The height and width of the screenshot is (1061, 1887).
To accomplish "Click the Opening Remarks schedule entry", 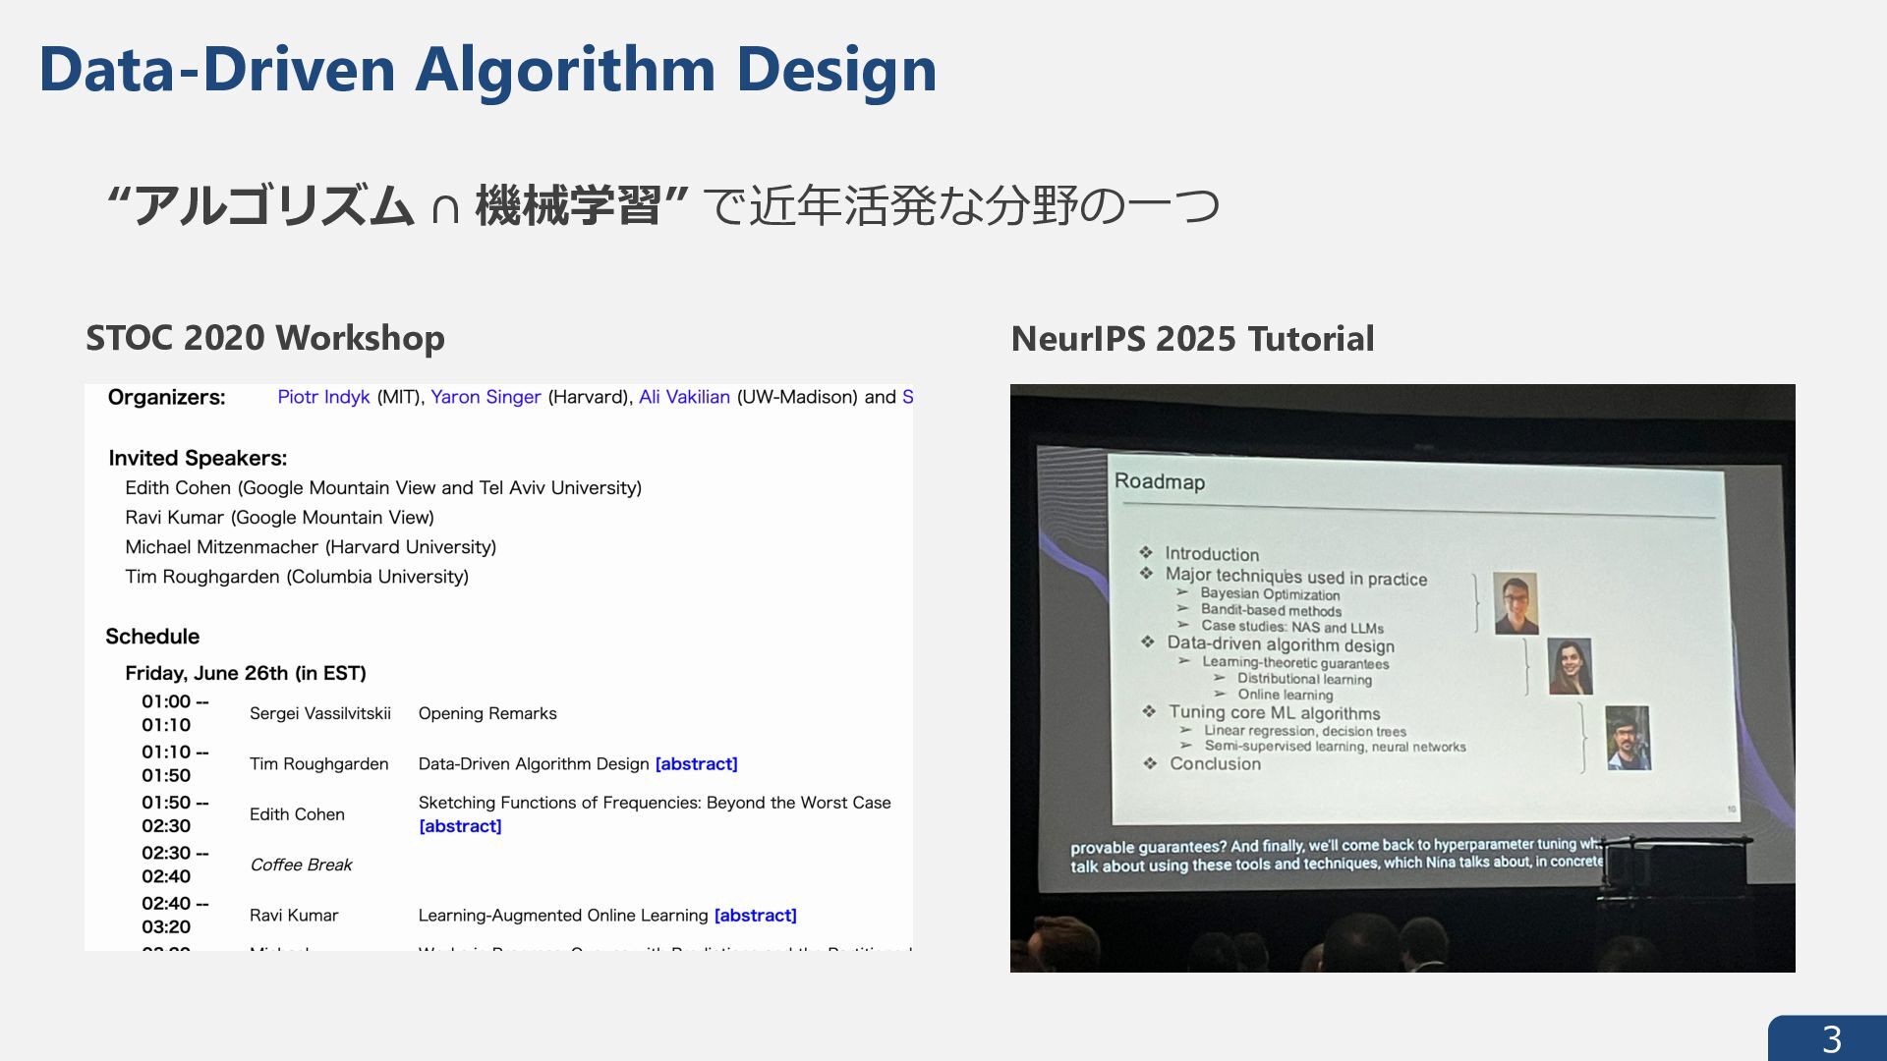I will point(487,713).
